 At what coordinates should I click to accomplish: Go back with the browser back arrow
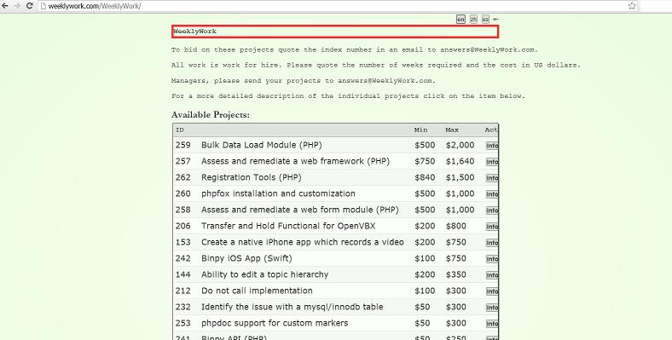[x=5, y=6]
